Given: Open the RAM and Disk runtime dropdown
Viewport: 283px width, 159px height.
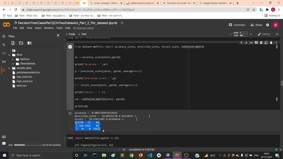Looking at the screenshot, I should click(x=251, y=34).
